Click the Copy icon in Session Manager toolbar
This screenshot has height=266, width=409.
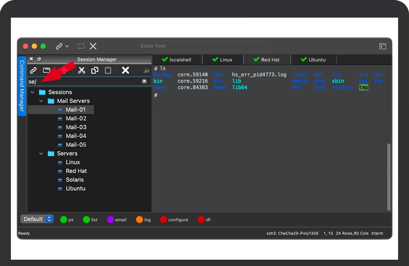point(95,70)
